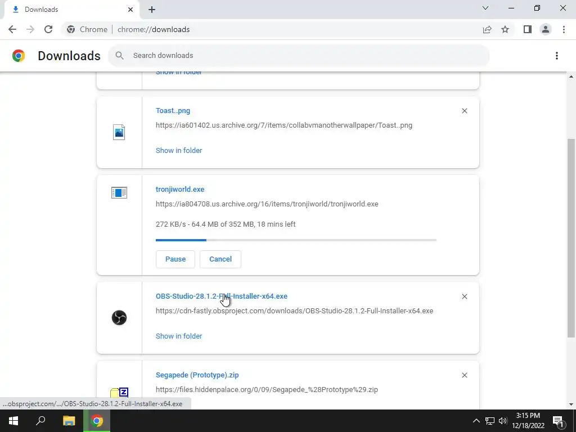Click the tronjiworld.exe file icon
Screen dimensions: 576x432
pyautogui.click(x=119, y=192)
